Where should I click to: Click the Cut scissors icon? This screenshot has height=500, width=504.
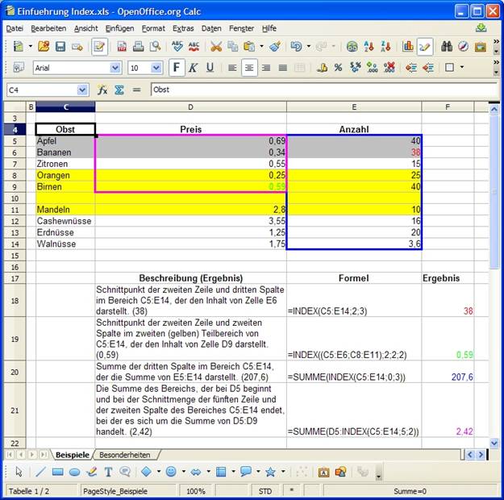[216, 47]
